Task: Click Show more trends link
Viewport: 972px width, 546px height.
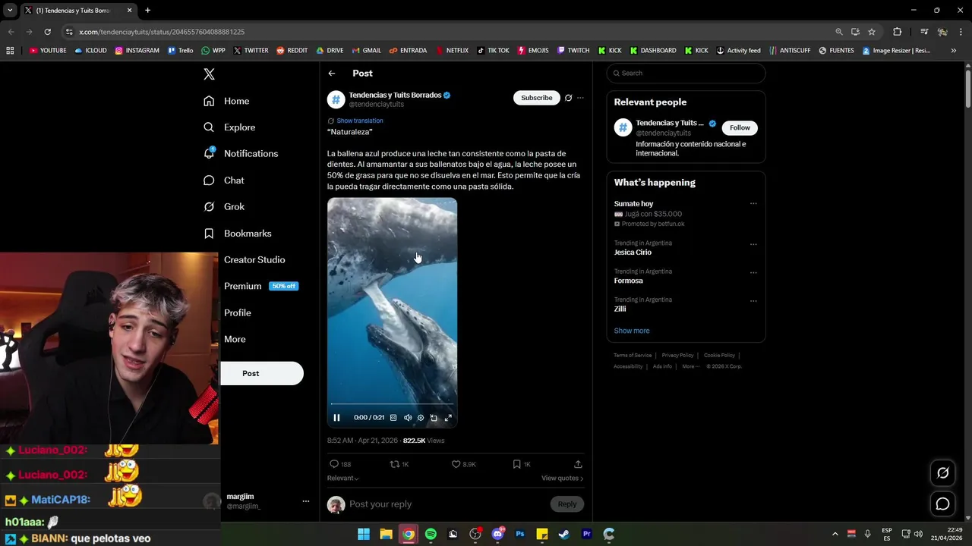Action: 632,331
